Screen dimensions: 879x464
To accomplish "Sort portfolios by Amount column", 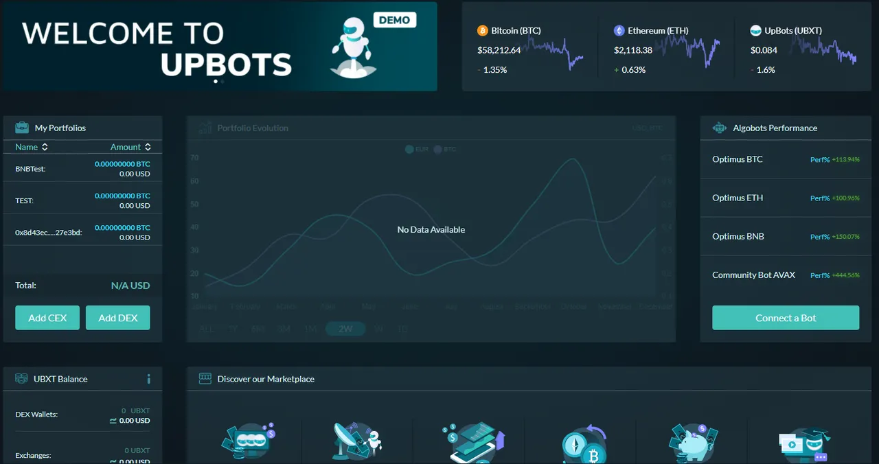I will click(x=130, y=147).
